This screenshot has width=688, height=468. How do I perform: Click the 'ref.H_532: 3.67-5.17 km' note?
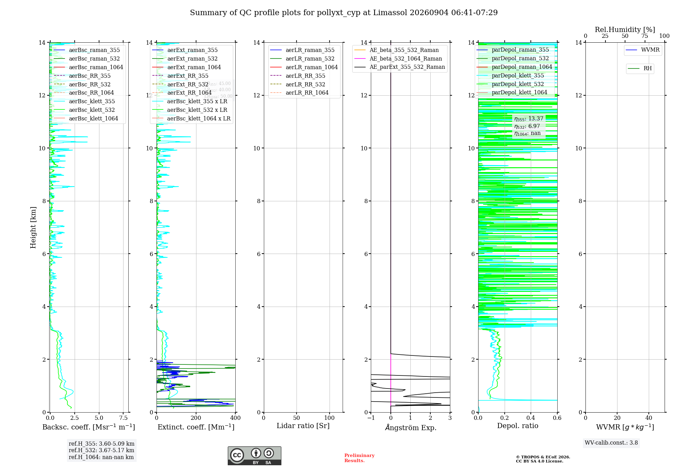[x=101, y=450]
